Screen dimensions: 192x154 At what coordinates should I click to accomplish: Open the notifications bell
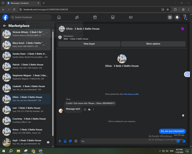coord(177,17)
